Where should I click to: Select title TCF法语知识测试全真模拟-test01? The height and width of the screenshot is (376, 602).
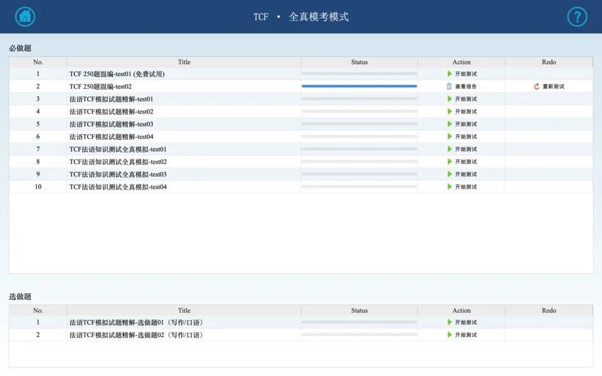click(x=118, y=149)
